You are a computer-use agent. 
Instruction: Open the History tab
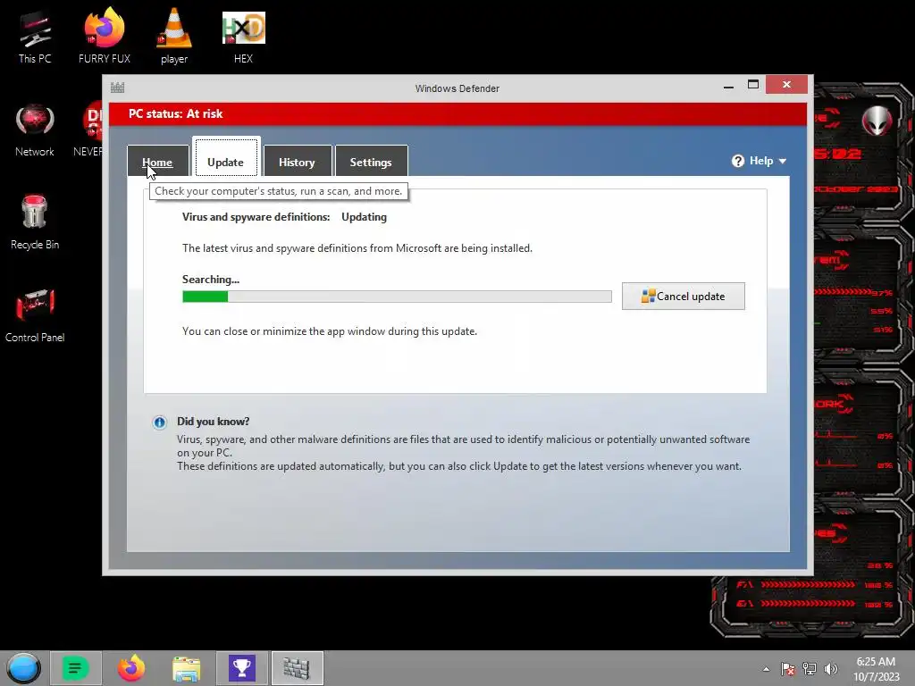pos(297,161)
